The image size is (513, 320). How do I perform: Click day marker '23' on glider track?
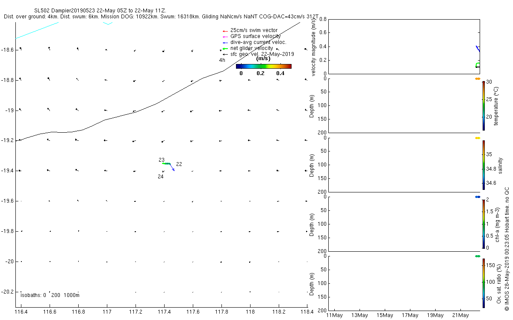(x=162, y=160)
